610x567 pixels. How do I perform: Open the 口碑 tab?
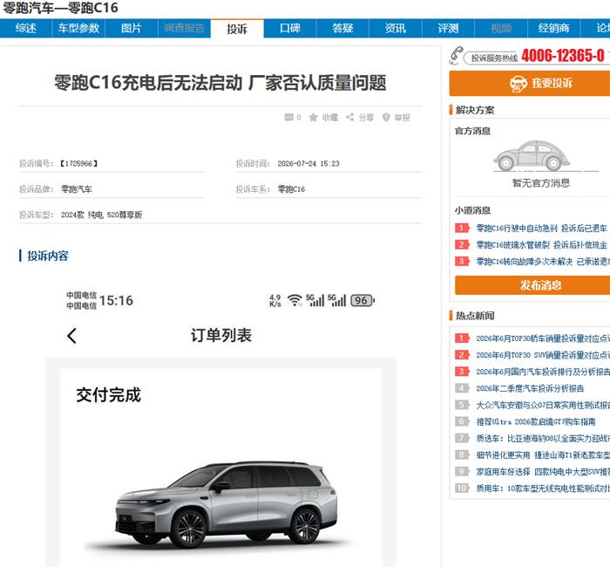click(x=290, y=28)
